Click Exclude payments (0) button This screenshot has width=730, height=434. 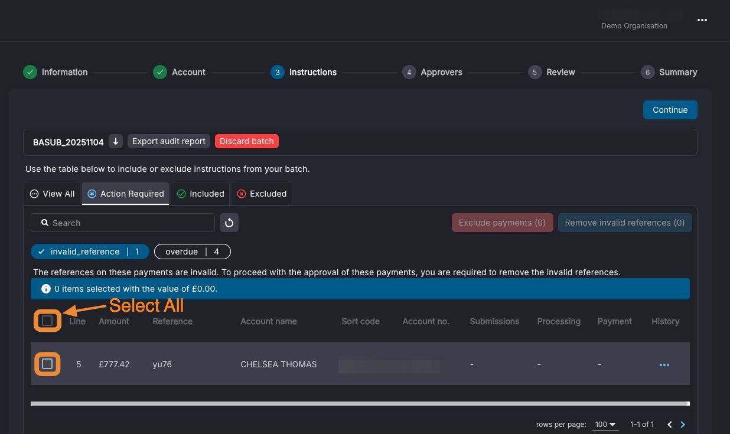click(502, 223)
